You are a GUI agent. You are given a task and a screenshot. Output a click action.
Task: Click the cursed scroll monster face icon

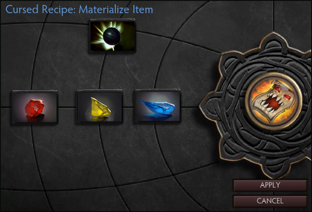click(274, 101)
